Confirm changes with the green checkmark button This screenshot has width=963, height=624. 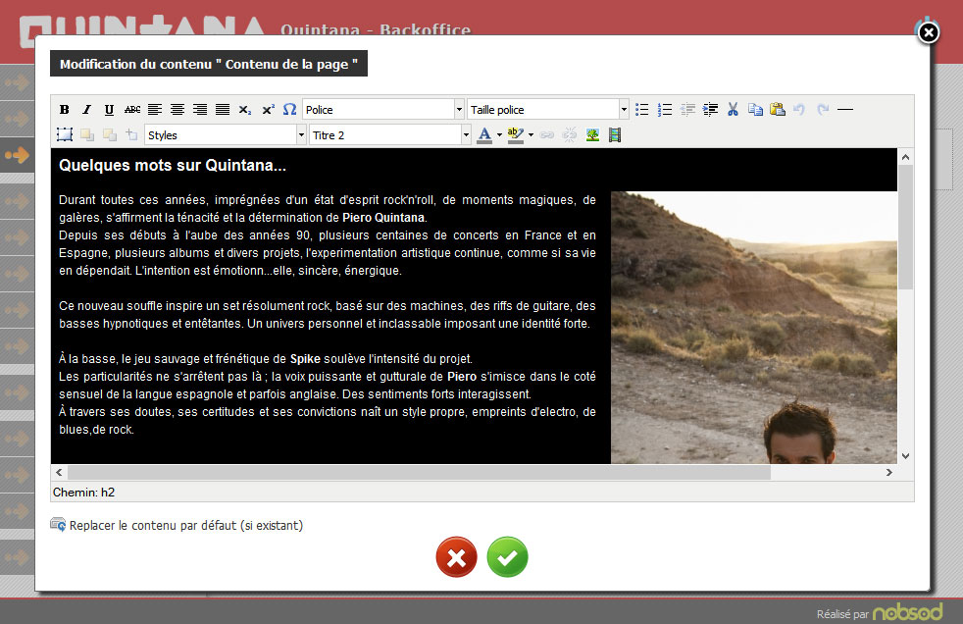507,557
